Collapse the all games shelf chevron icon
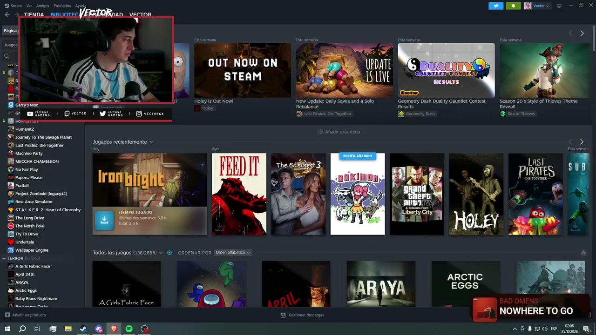The height and width of the screenshot is (335, 596). [583, 253]
